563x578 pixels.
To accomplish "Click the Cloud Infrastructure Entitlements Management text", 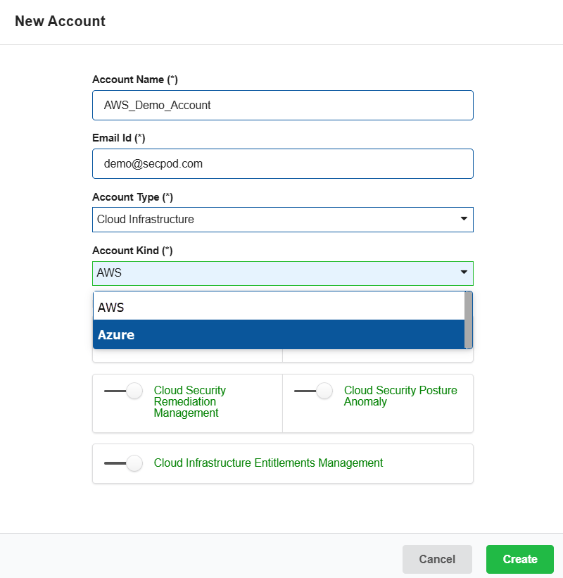I will click(268, 463).
